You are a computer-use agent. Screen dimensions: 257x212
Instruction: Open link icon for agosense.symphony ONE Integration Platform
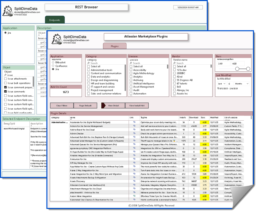[134, 148]
